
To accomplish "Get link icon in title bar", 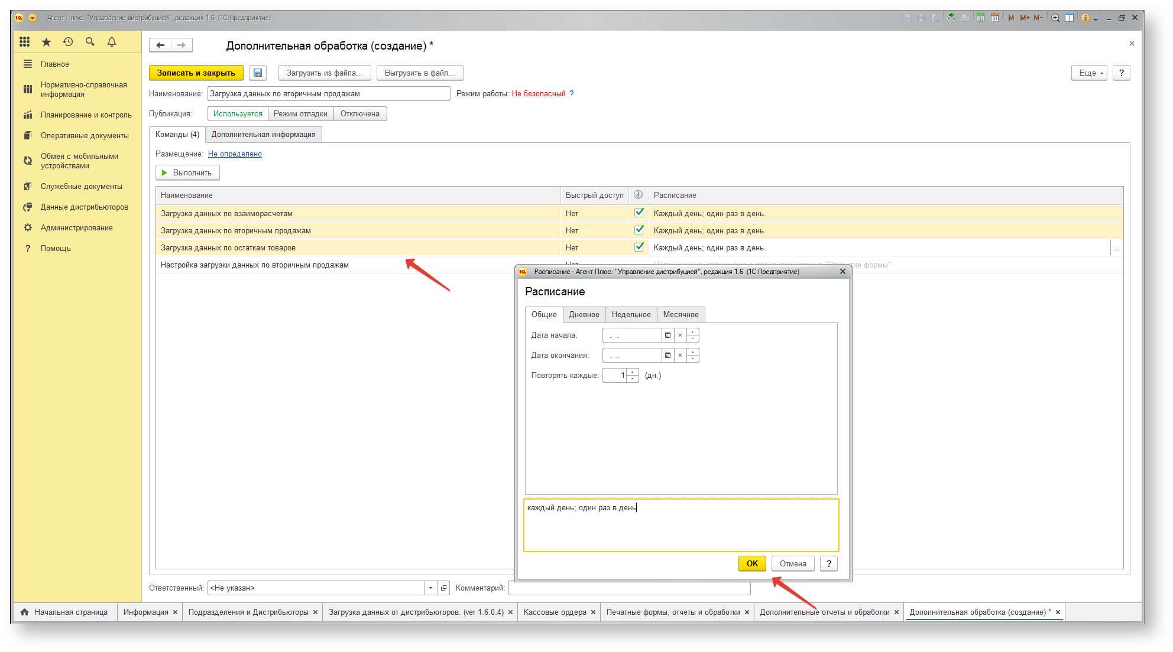I will [951, 18].
